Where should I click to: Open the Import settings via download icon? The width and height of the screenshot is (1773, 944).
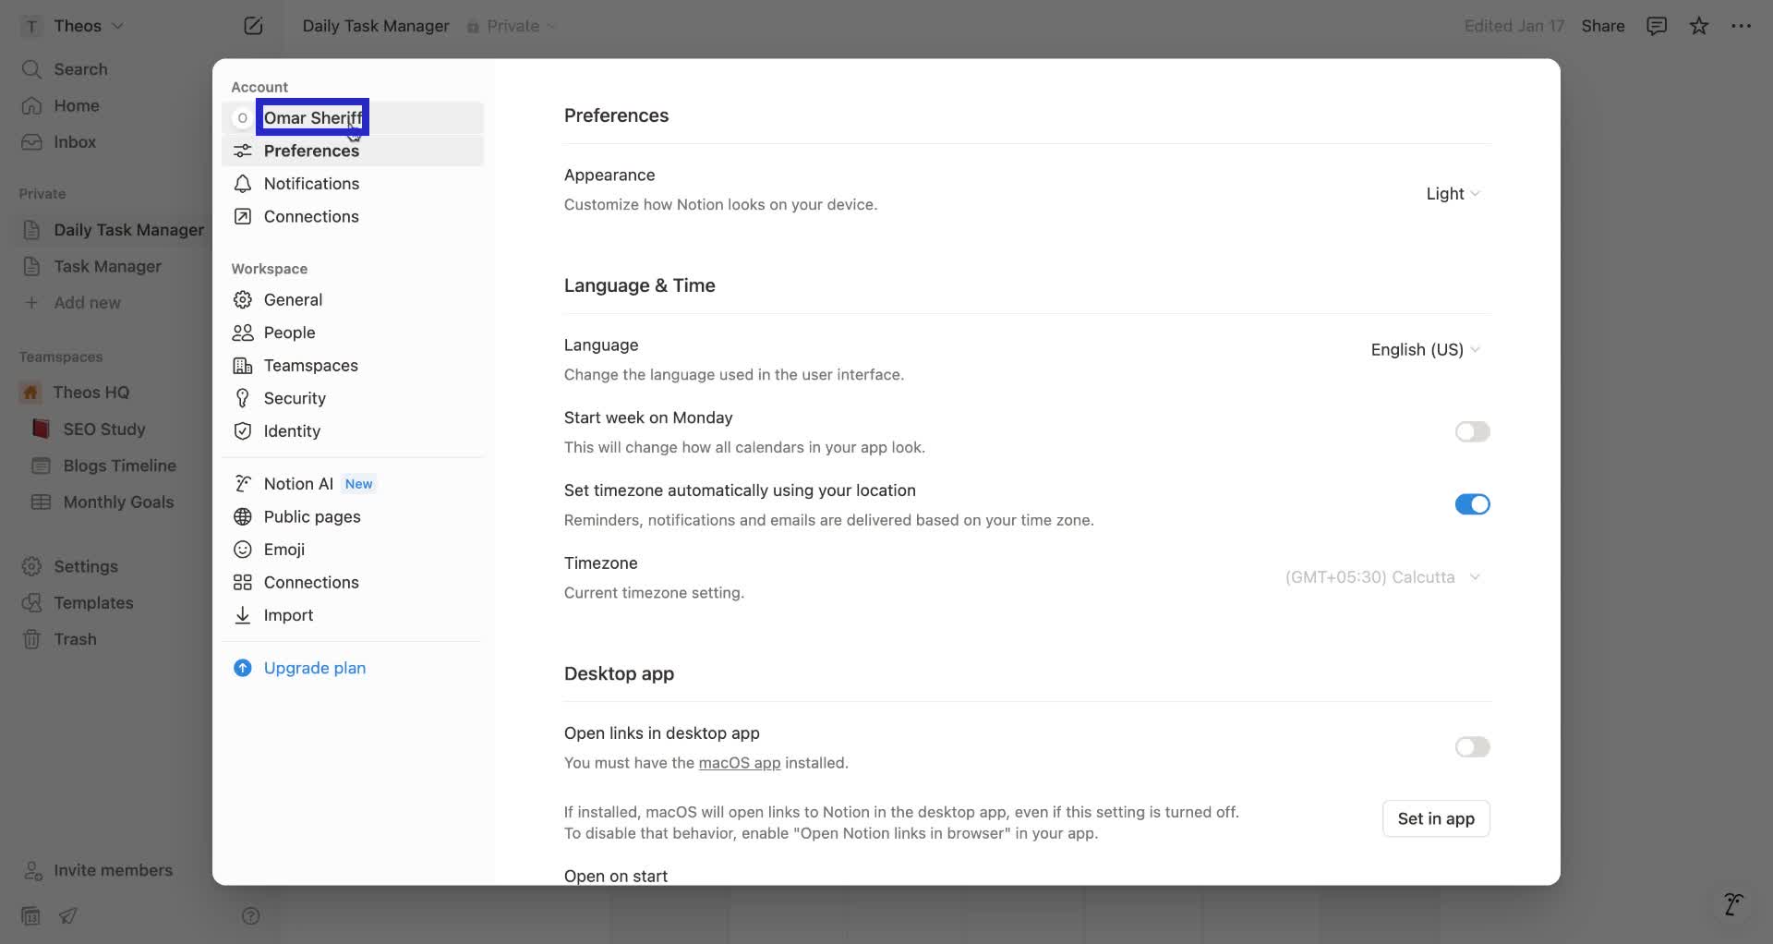(x=242, y=615)
